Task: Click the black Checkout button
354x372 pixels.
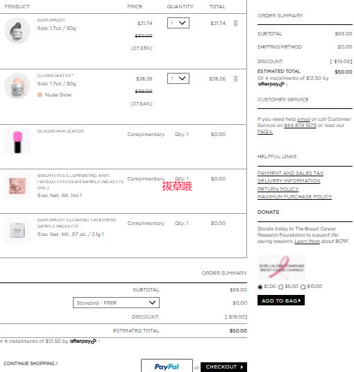Action: [x=224, y=367]
